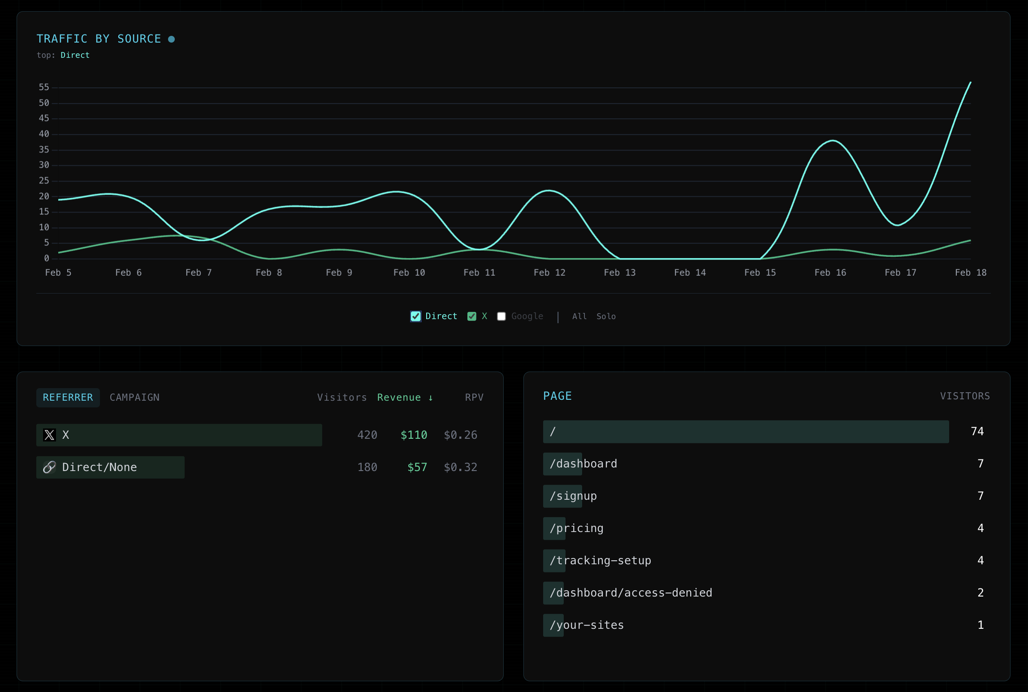
Task: Click the All legend button
Action: [579, 316]
